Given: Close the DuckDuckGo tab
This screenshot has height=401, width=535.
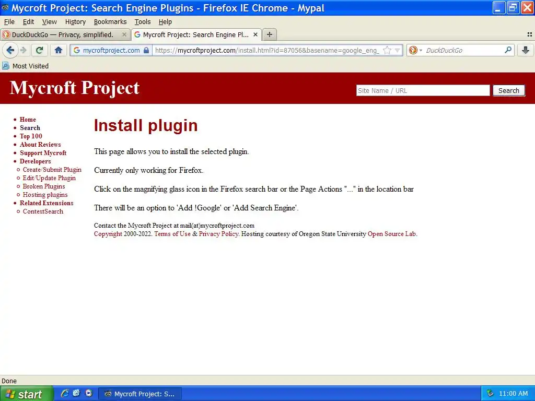Looking at the screenshot, I should click(124, 35).
